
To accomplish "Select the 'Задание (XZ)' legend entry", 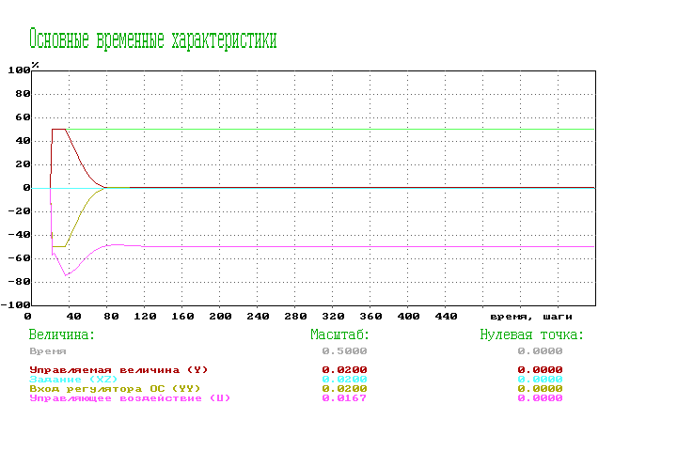I will point(74,379).
